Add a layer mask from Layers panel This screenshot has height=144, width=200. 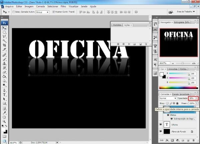pyautogui.click(x=172, y=140)
